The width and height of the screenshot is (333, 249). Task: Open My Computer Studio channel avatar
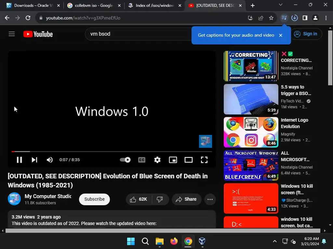[x=14, y=199]
